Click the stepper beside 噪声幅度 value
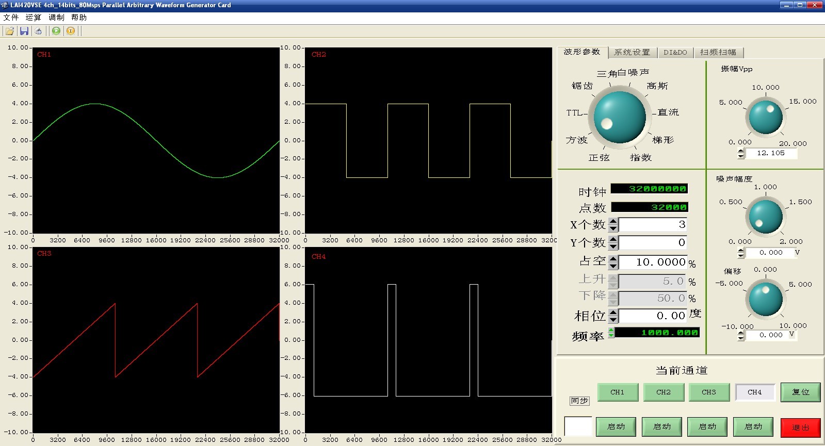The width and height of the screenshot is (825, 446). tap(741, 253)
